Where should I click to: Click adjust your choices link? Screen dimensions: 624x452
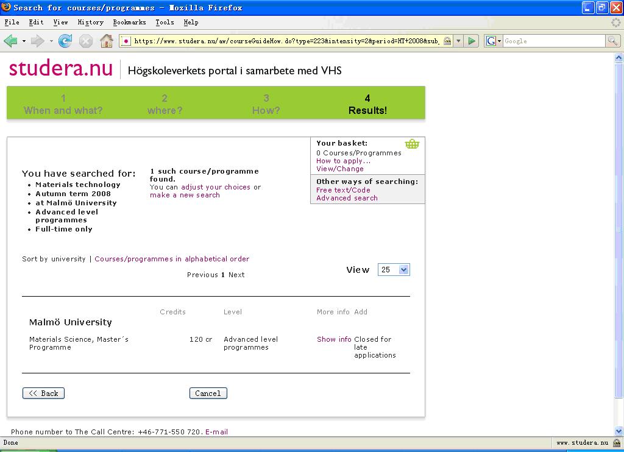(216, 187)
